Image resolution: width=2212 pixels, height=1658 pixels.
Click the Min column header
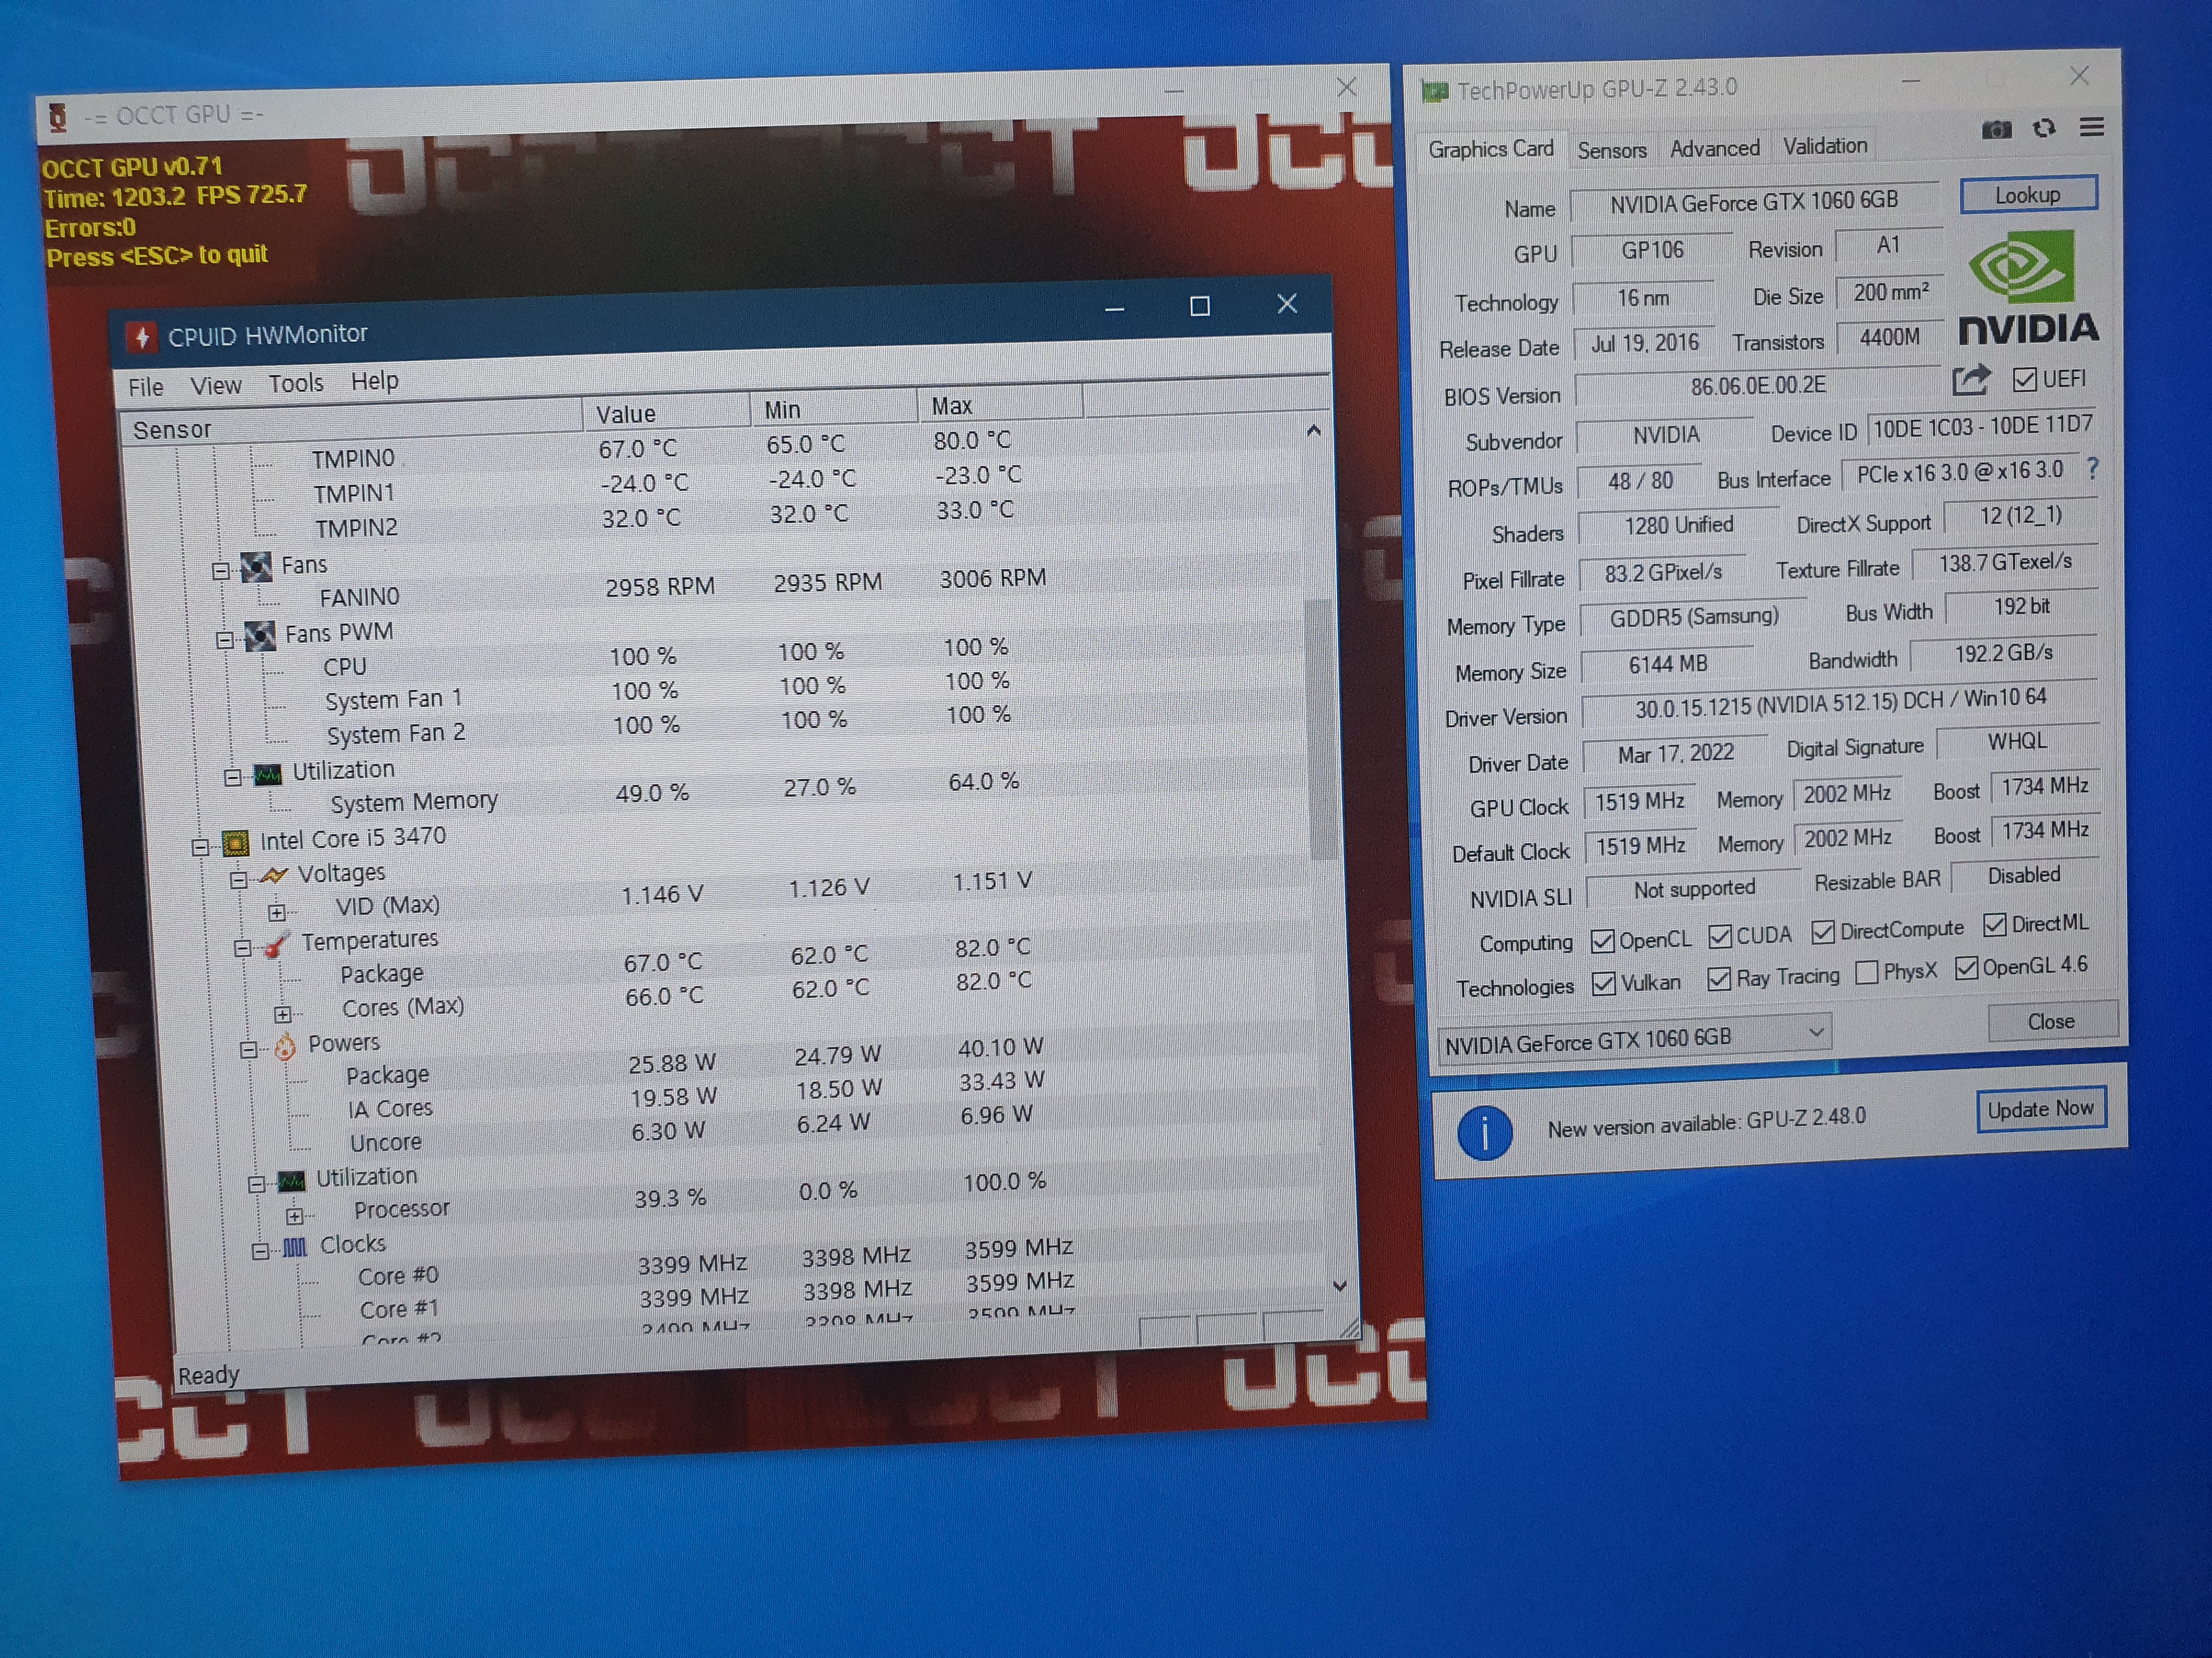(x=834, y=409)
